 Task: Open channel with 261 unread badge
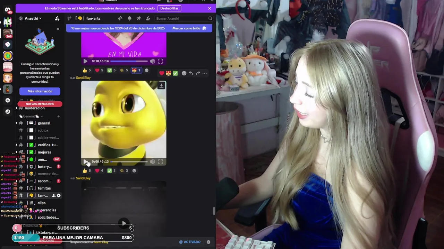click(x=39, y=159)
